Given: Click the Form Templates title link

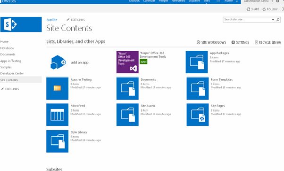Looking at the screenshot, I should click(222, 79).
